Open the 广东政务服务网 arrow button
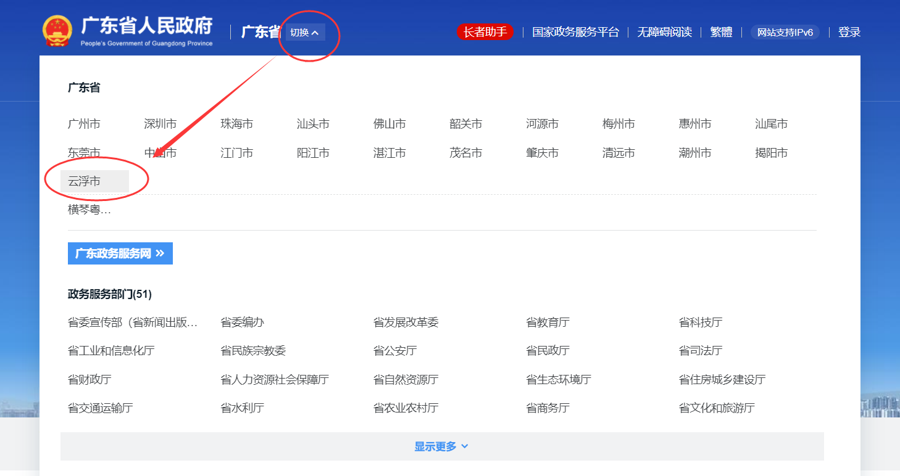Image resolution: width=900 pixels, height=476 pixels. (120, 253)
